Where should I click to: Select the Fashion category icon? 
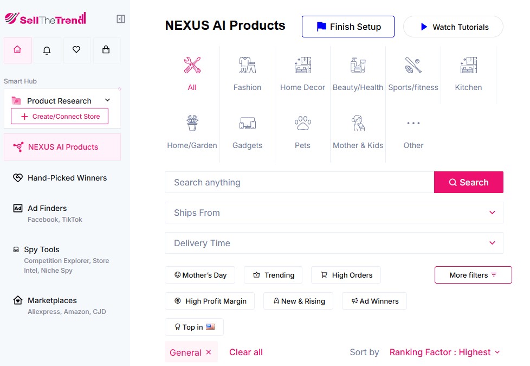tap(247, 65)
